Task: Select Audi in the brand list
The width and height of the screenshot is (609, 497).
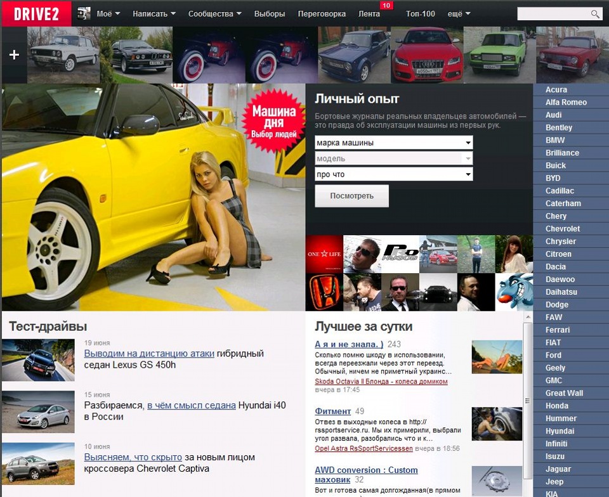Action: point(553,115)
